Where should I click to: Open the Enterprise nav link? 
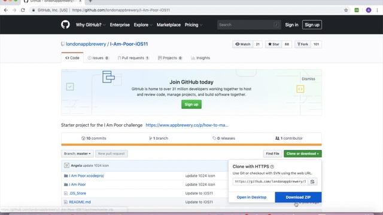click(120, 25)
